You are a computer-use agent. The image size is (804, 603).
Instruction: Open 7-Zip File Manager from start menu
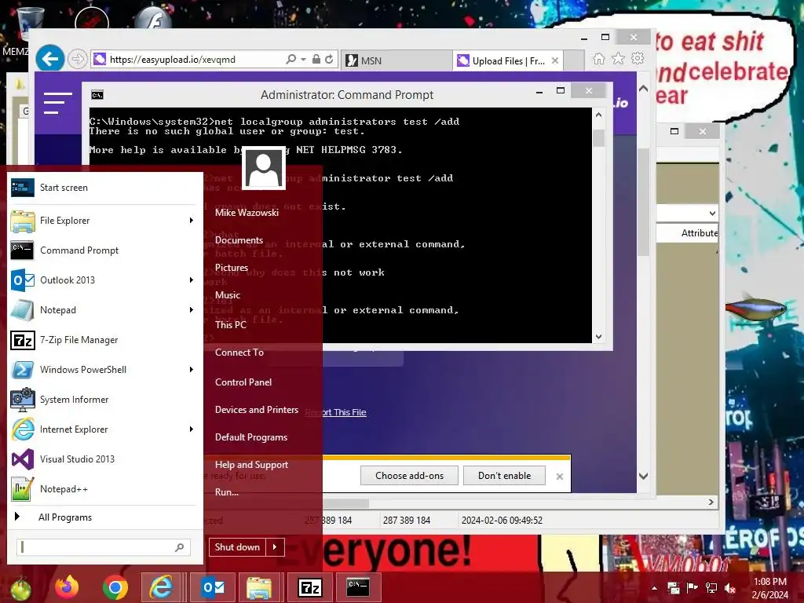pos(105,339)
